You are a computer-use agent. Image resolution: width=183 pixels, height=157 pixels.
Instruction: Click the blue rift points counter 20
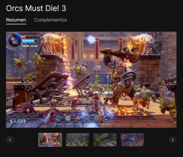pos(91,39)
